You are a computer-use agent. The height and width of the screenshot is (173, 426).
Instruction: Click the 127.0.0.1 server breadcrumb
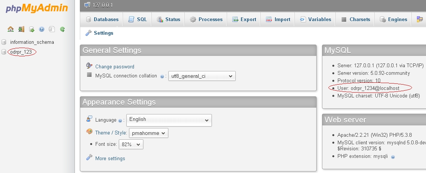click(103, 5)
